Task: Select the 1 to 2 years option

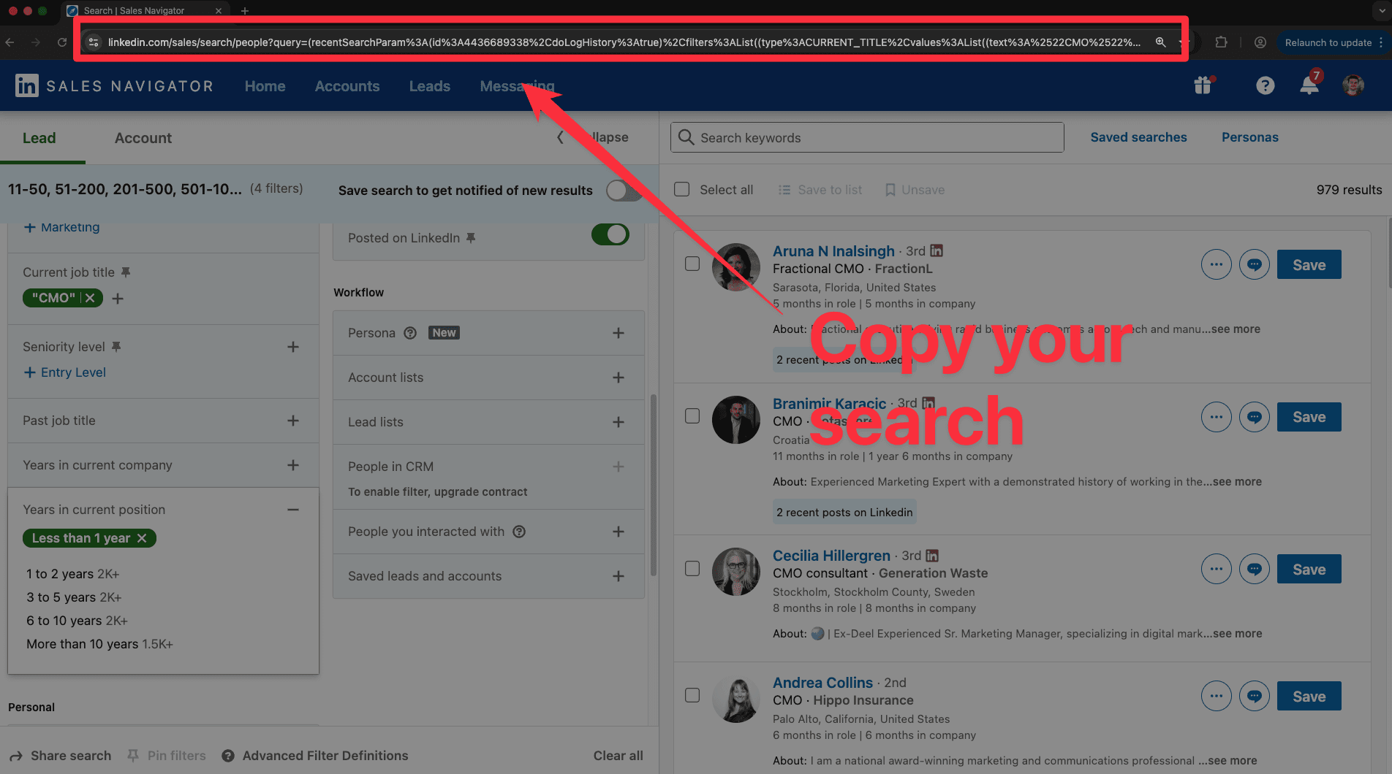Action: pos(72,574)
